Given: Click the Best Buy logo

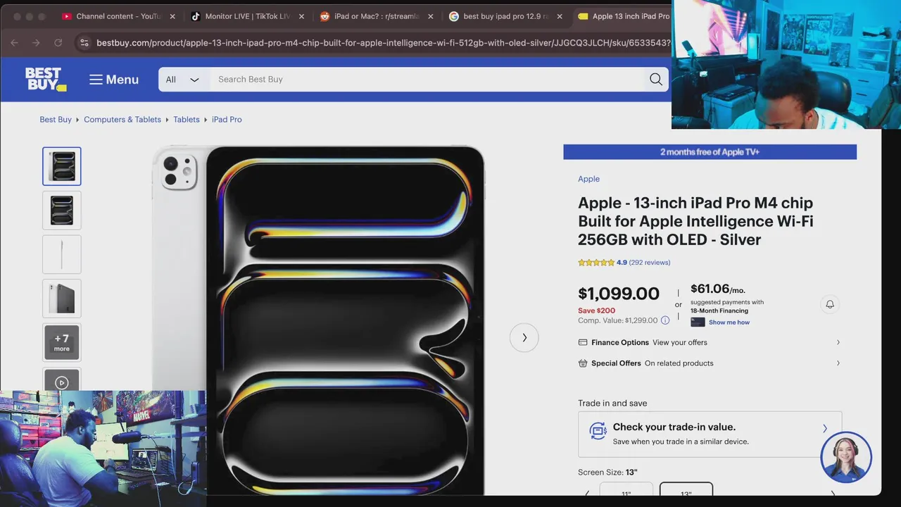Looking at the screenshot, I should click(x=46, y=80).
